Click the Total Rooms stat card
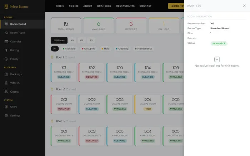Image resolution: width=250 pixels, height=156 pixels. coord(66,26)
